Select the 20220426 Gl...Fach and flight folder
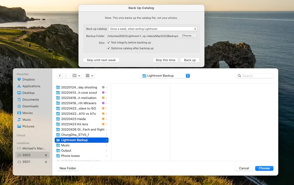Image resolution: width=294 pixels, height=185 pixels. point(81,130)
